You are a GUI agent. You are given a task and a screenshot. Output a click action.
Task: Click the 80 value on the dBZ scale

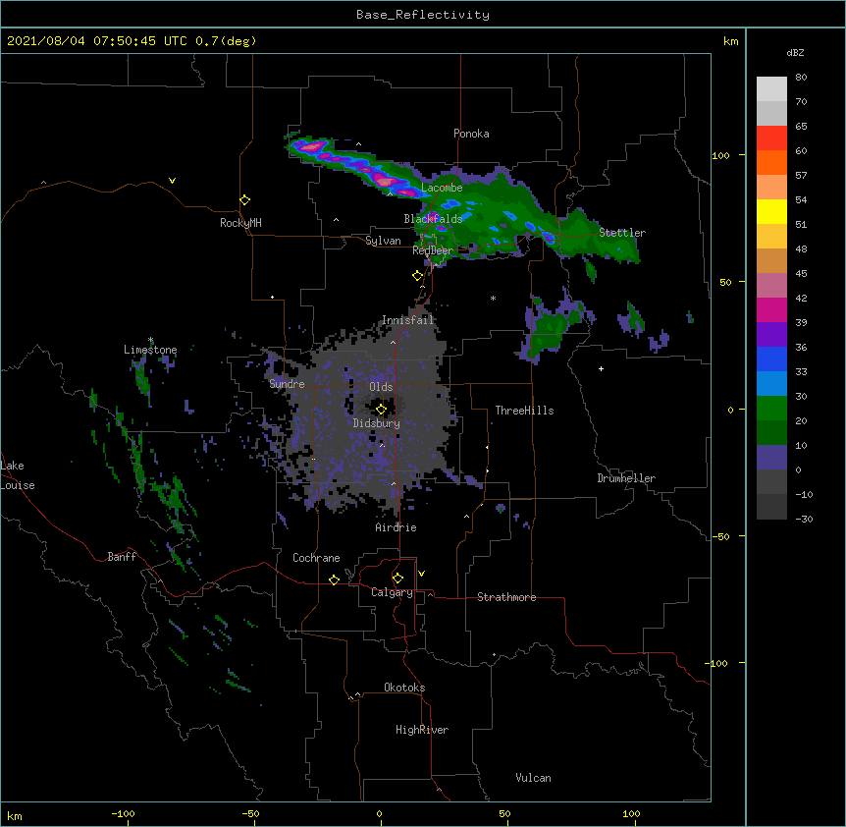pos(801,78)
